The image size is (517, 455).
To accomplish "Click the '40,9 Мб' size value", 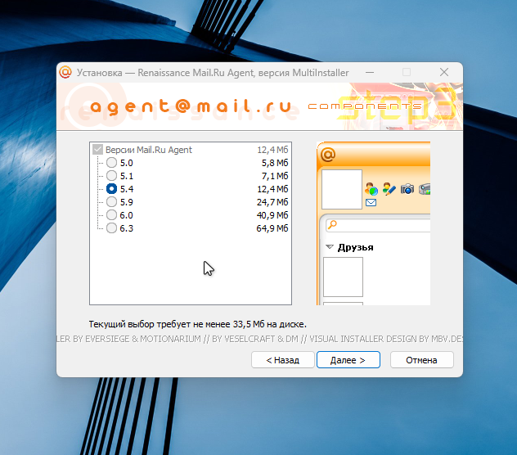I will click(x=272, y=215).
